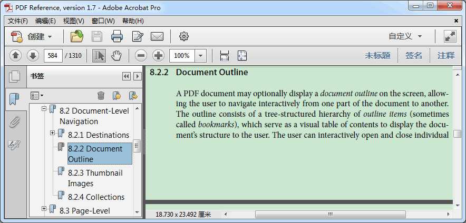
Task: Click the zoom out minus button
Action: (141, 55)
